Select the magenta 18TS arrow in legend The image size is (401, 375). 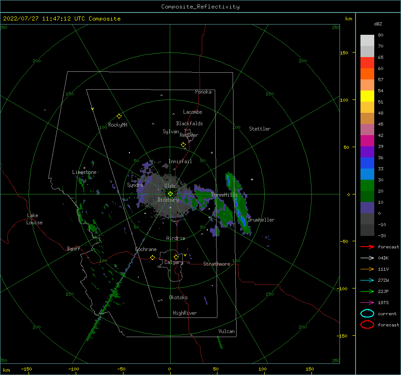point(367,303)
